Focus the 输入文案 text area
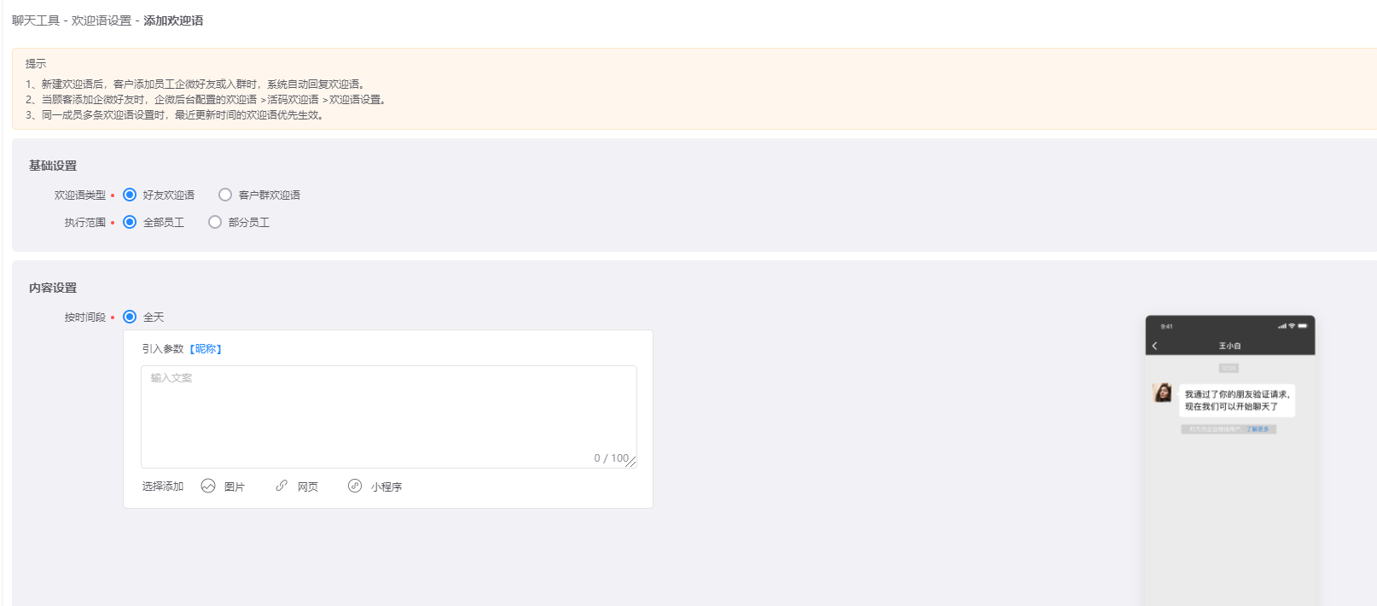 (389, 417)
